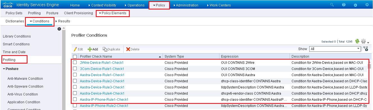Switch to the Client Provisioning tab

pos(78,13)
